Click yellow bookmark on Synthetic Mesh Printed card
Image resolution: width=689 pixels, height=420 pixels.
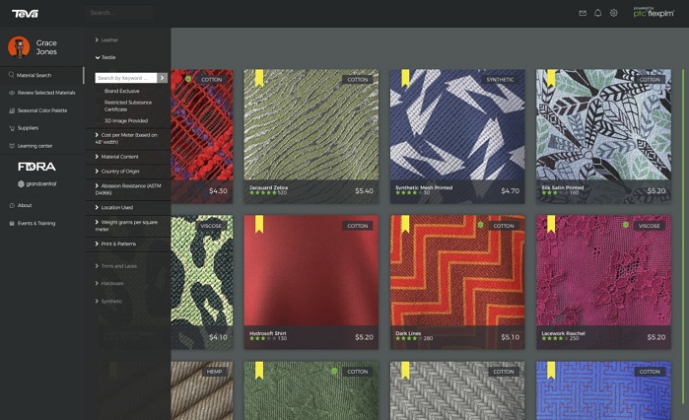tap(405, 78)
